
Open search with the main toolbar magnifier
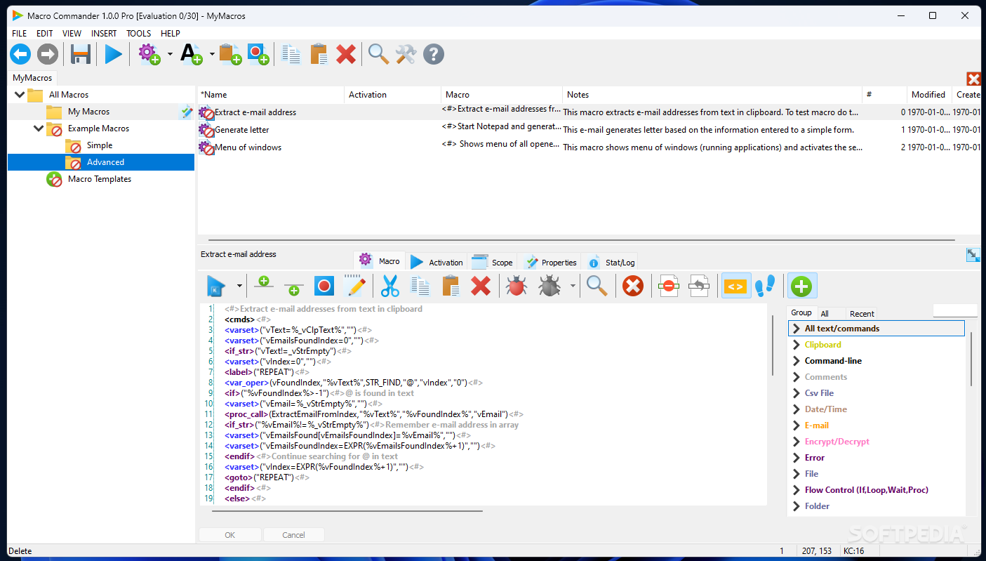click(x=379, y=54)
